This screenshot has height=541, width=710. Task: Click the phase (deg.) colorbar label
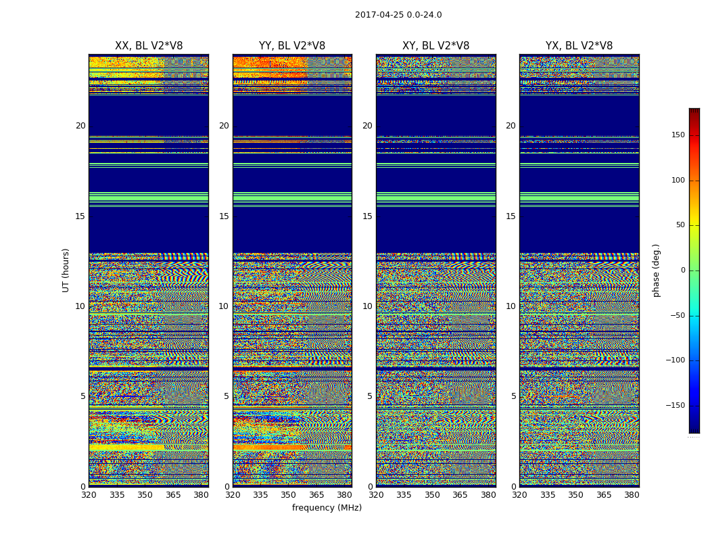(656, 270)
